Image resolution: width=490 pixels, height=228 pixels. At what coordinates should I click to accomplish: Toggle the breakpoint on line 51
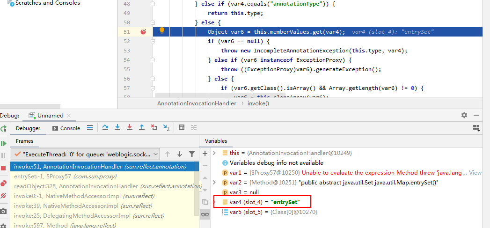pos(144,32)
